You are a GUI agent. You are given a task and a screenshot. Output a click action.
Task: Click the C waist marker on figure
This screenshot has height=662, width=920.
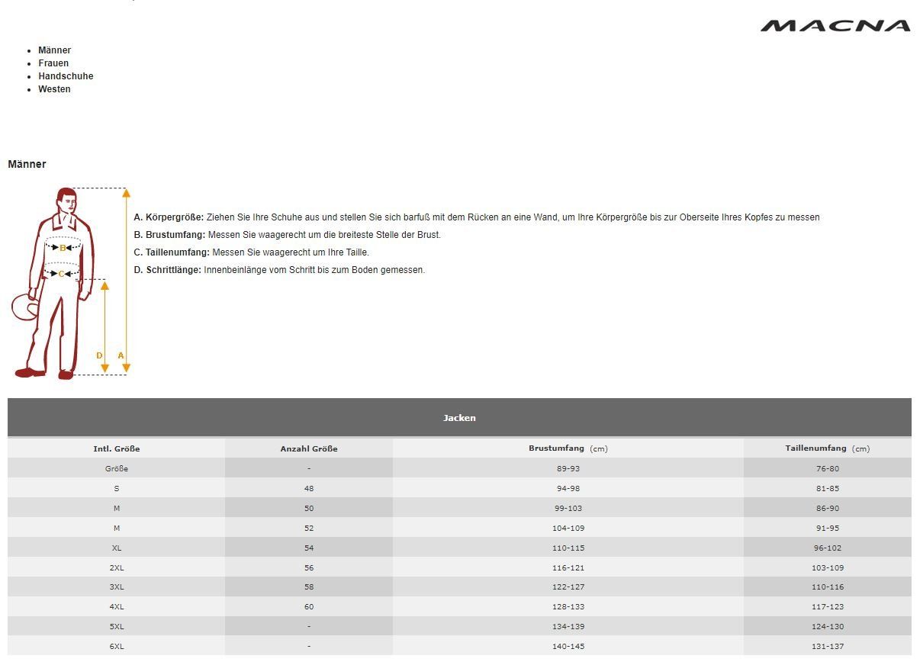[x=62, y=274]
